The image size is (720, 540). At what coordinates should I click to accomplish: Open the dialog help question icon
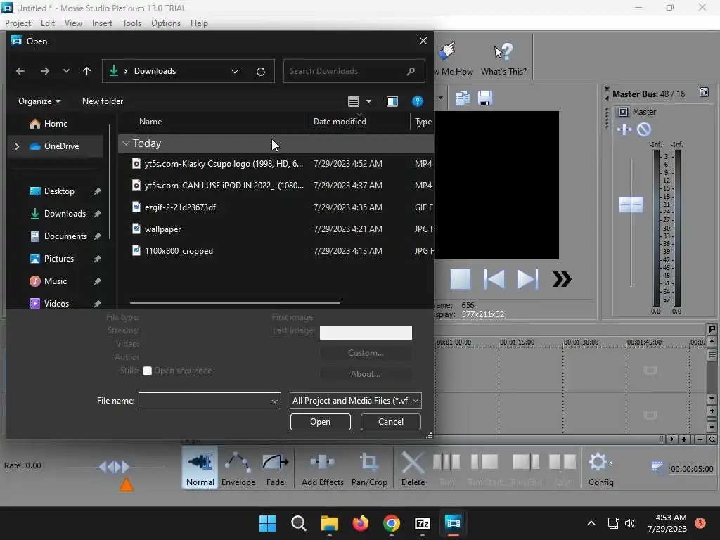click(x=417, y=101)
